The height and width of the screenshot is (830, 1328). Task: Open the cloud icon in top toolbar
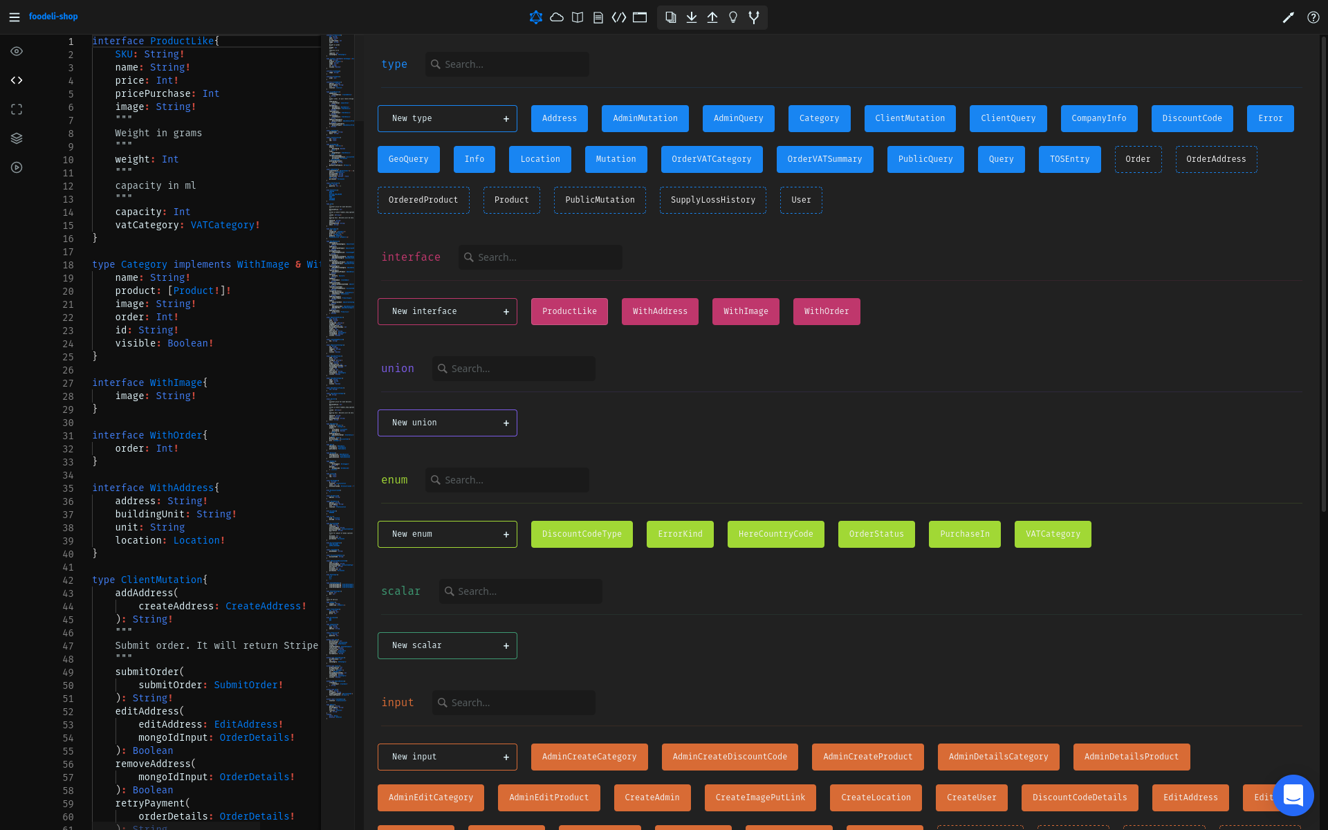tap(557, 17)
